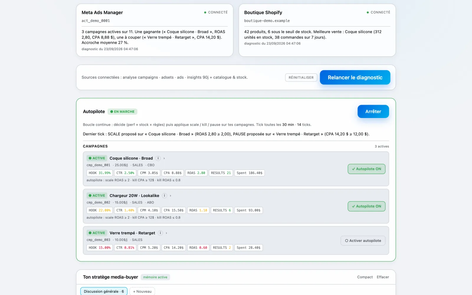
Task: Create a new discussion with + Nouveau
Action: 142,291
